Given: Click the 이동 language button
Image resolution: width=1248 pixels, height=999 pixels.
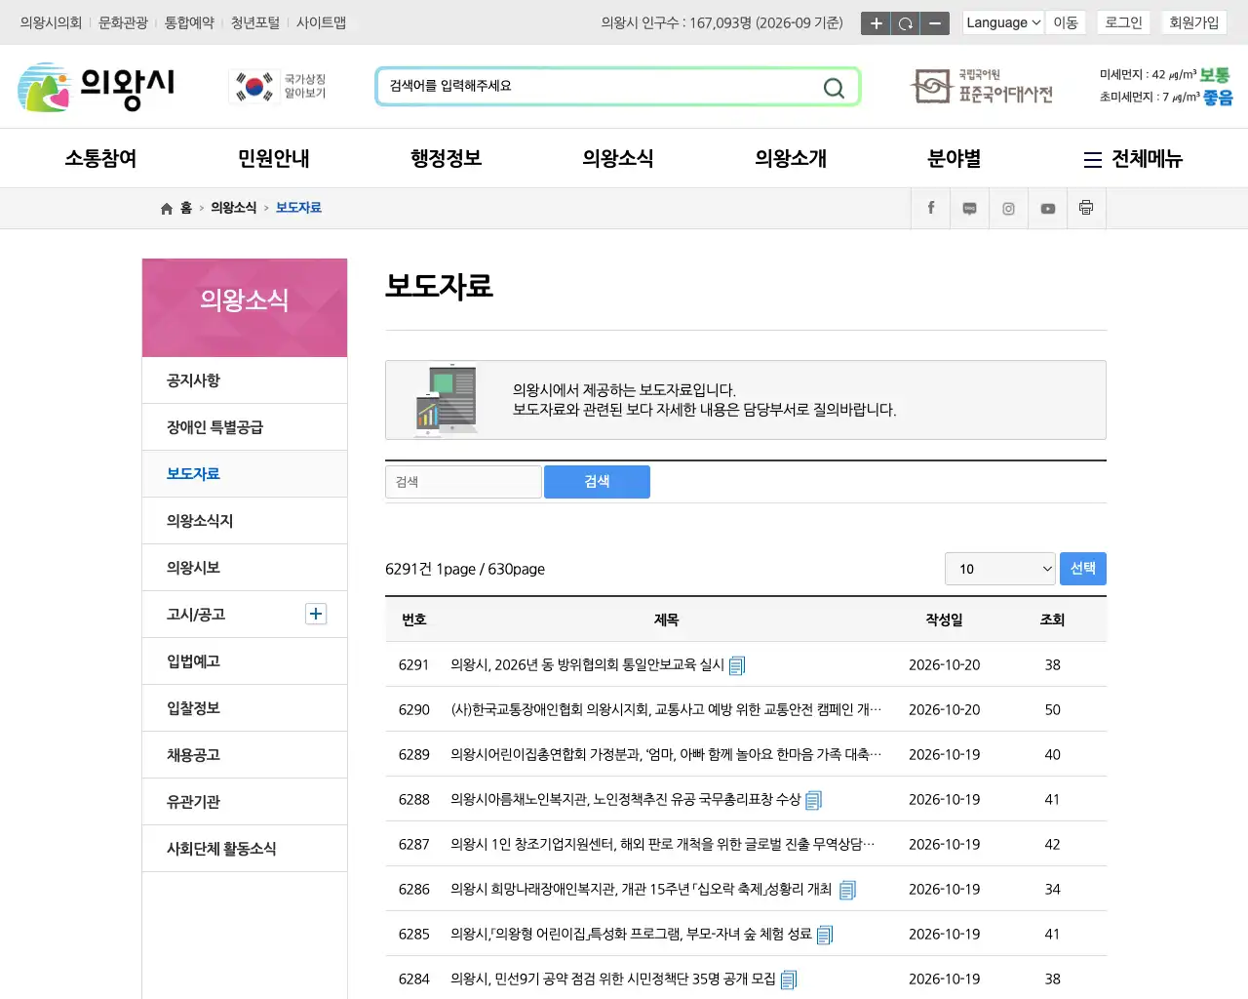Looking at the screenshot, I should point(1066,22).
